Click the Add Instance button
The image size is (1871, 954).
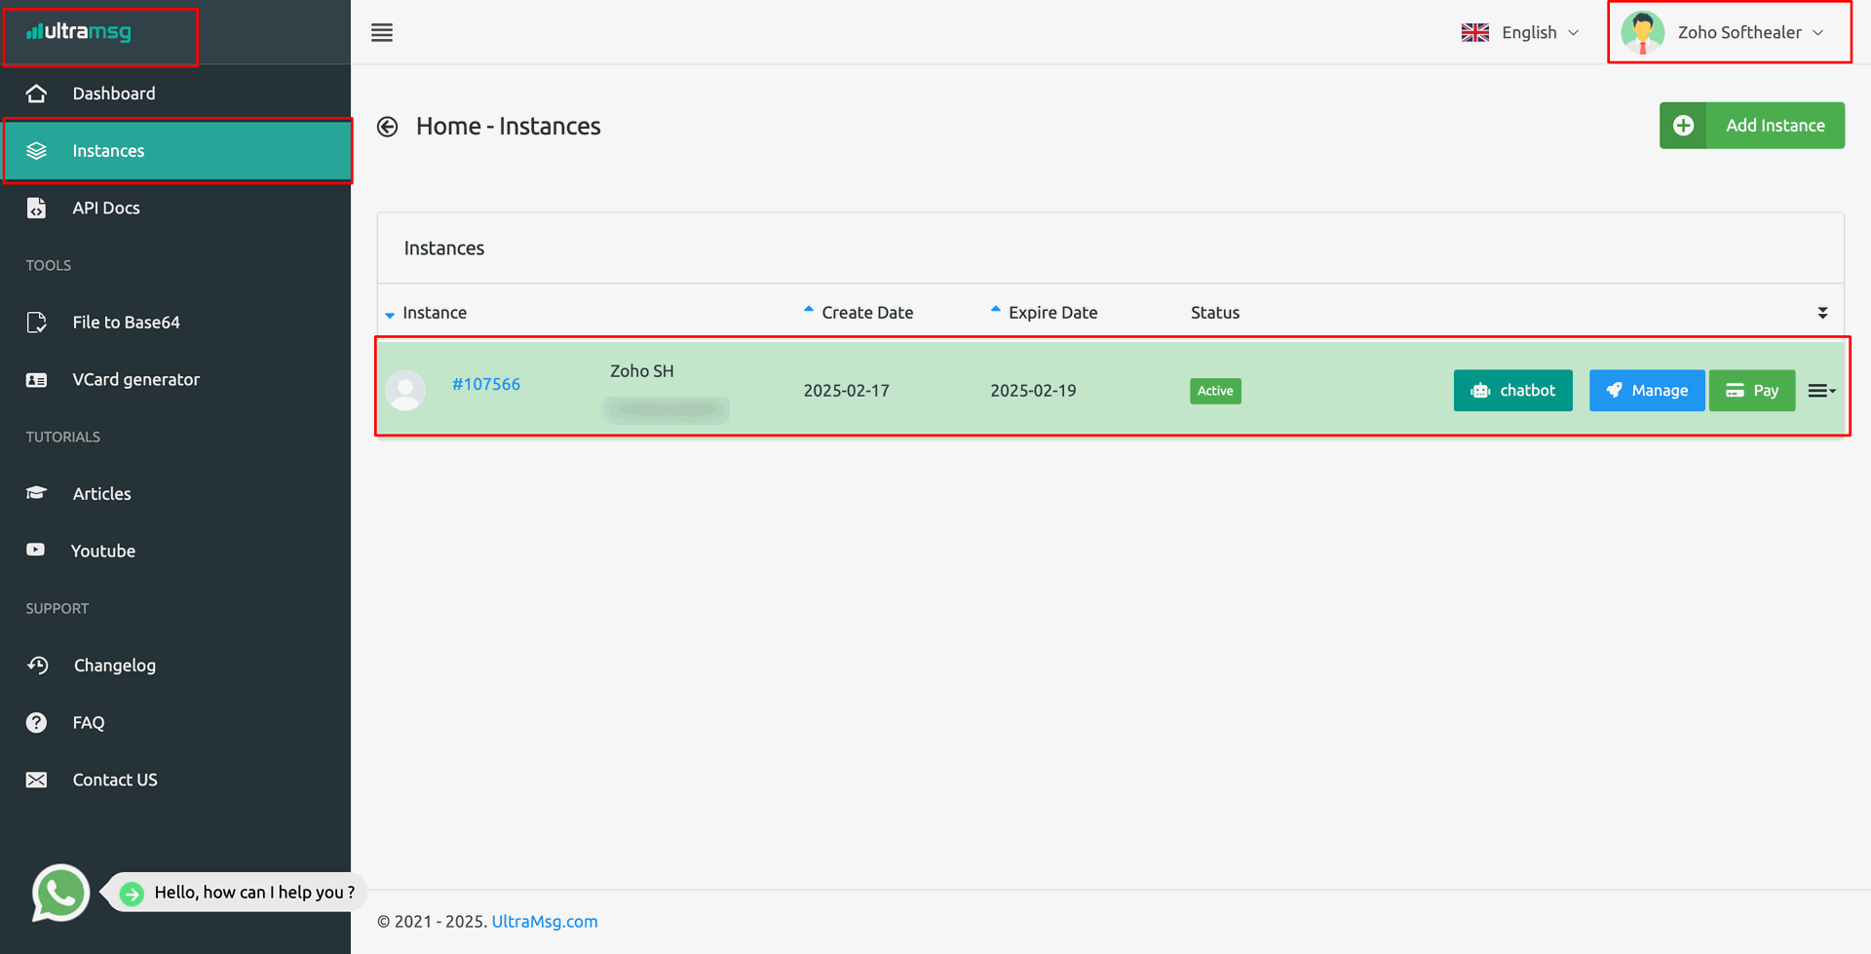click(1752, 126)
